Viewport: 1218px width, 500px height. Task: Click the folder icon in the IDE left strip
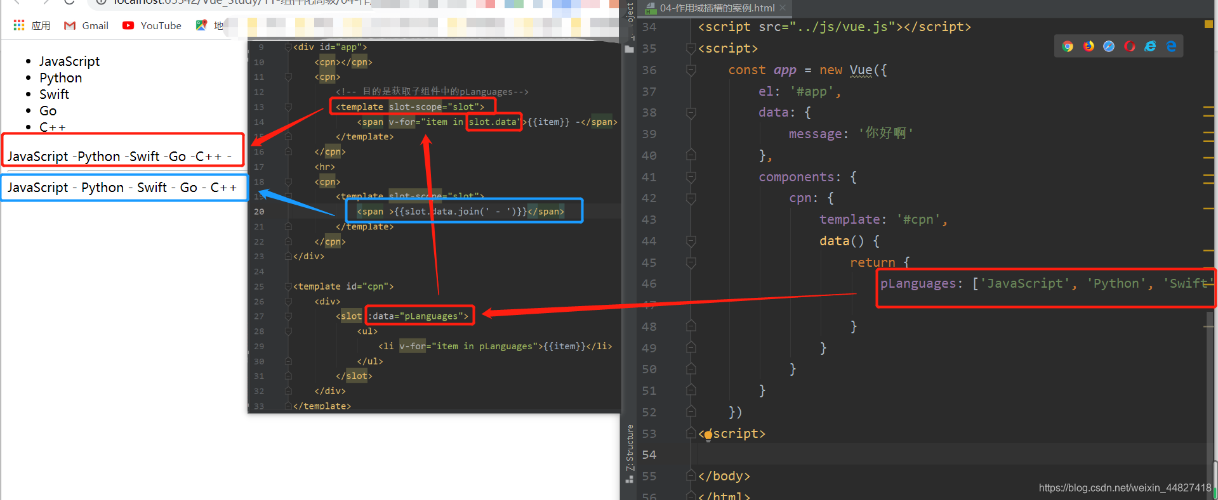[629, 49]
